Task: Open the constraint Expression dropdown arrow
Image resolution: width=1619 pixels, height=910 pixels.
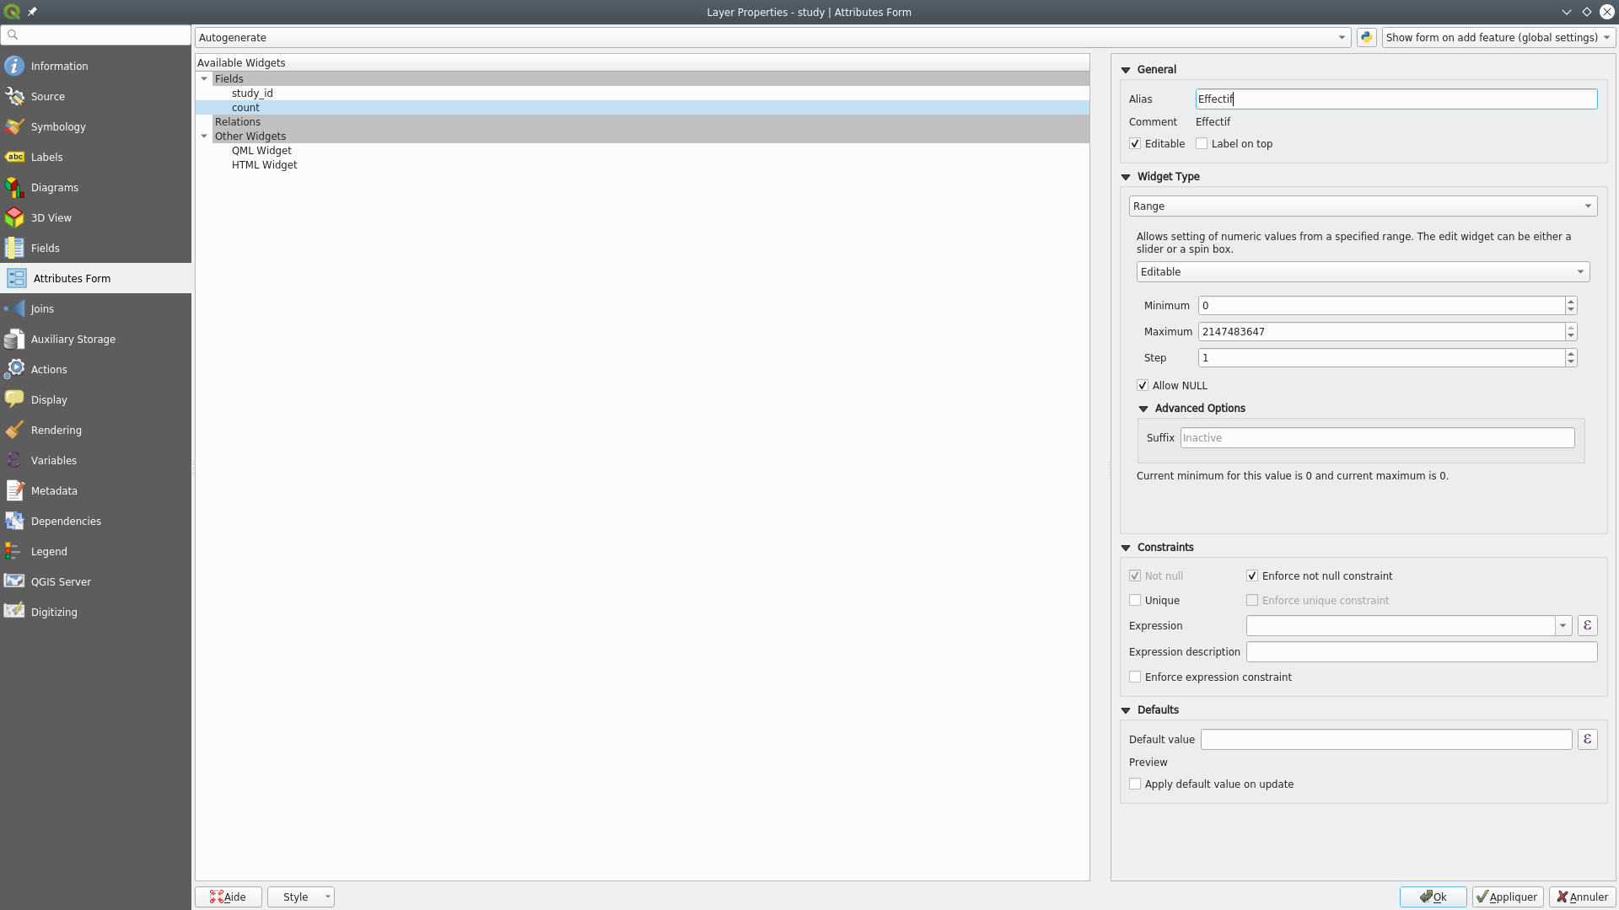Action: [1563, 625]
